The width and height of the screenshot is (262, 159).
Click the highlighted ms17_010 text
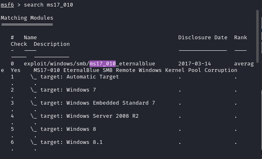(x=103, y=64)
